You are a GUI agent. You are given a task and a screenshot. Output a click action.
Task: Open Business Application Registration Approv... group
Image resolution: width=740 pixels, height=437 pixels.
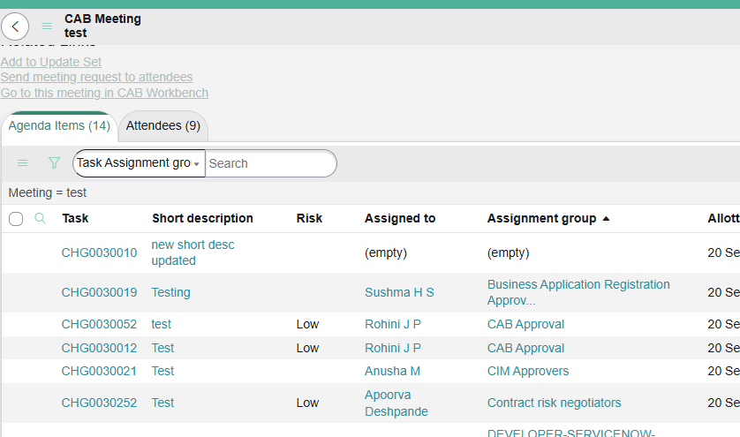[x=578, y=292]
